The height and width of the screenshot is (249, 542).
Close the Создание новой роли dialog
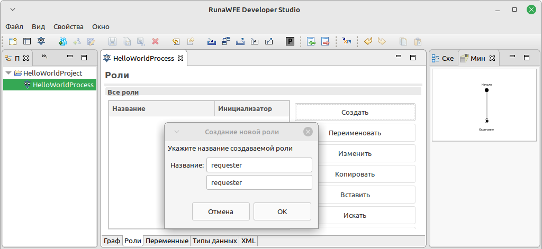coord(308,132)
